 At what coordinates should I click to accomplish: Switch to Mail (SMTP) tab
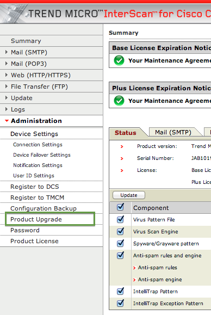click(173, 132)
